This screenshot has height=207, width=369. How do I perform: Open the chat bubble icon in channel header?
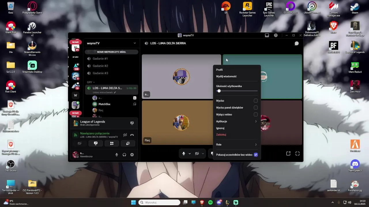[x=297, y=43]
